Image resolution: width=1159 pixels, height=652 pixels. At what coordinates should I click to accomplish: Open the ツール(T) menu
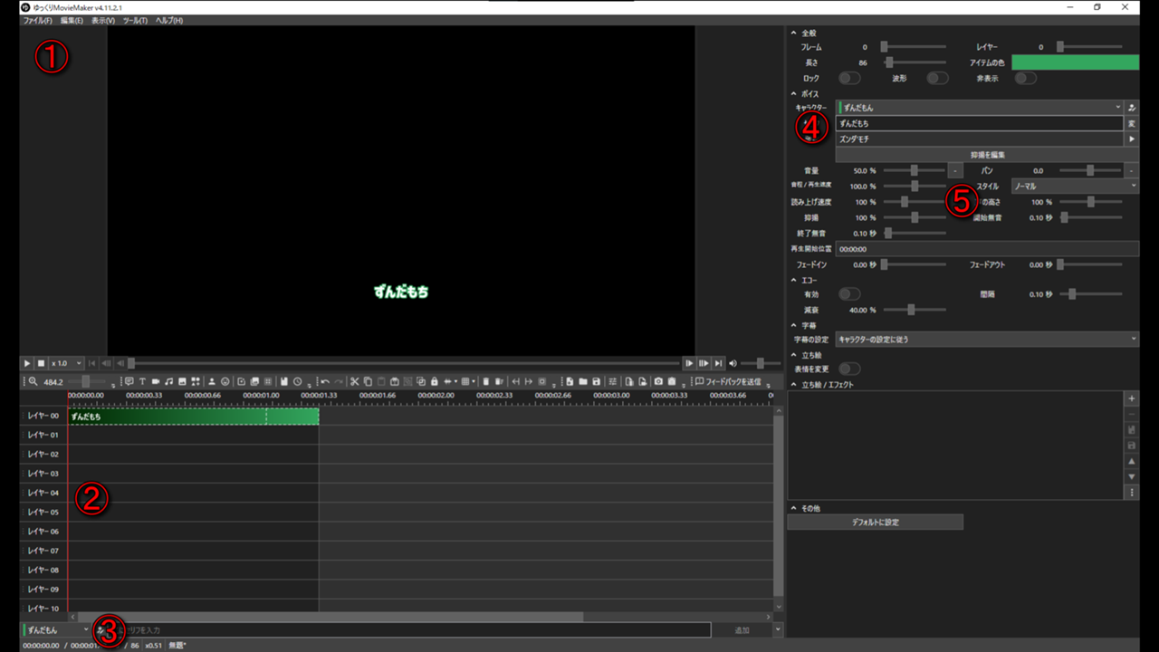(135, 20)
